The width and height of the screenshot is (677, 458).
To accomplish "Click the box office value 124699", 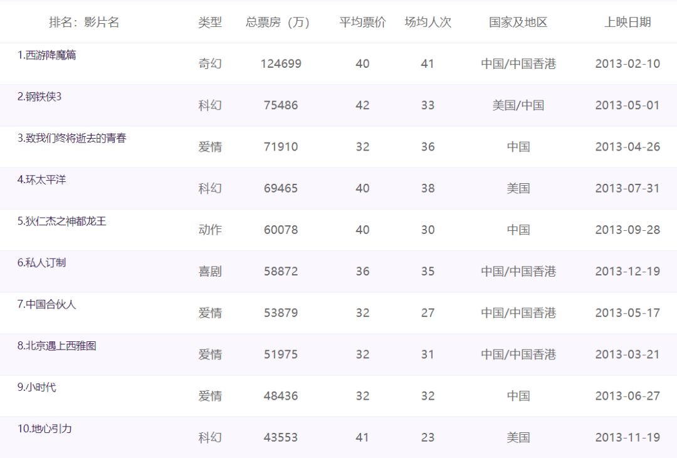I will tap(281, 64).
